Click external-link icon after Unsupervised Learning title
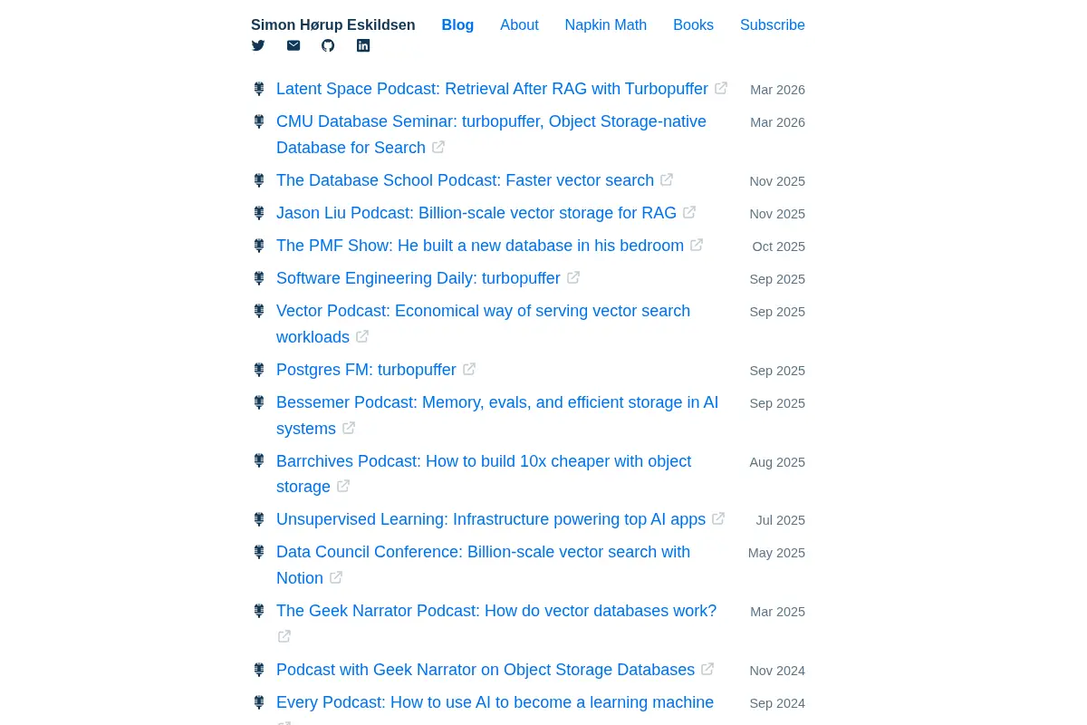The height and width of the screenshot is (725, 1087). point(718,518)
